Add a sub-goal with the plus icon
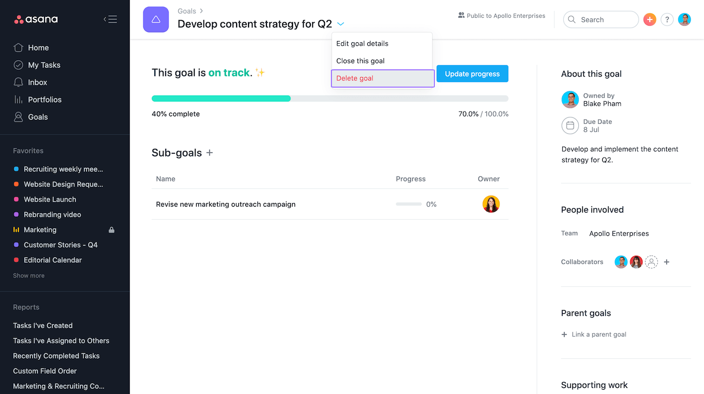 (x=210, y=153)
